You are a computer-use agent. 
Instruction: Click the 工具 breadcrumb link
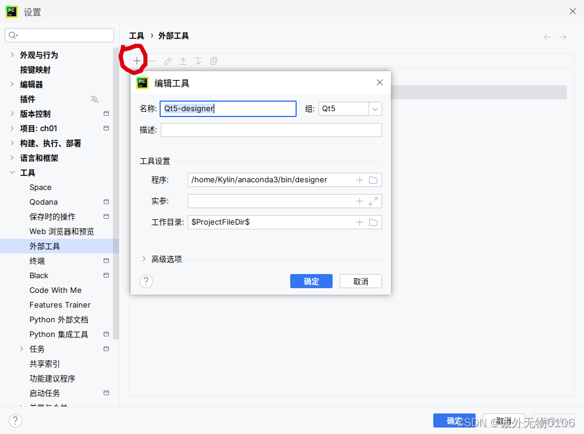(x=136, y=35)
